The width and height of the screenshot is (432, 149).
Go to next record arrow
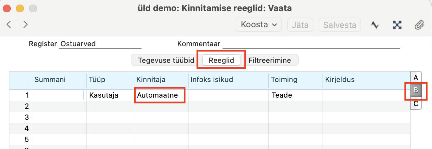tap(25, 24)
